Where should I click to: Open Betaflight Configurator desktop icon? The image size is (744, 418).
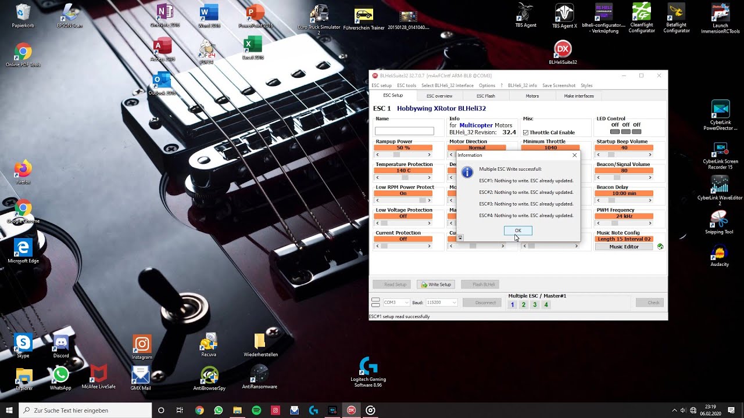[677, 17]
